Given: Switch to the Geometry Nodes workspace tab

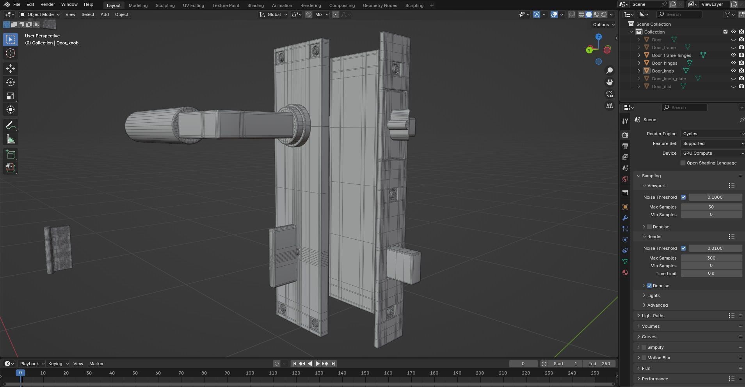Looking at the screenshot, I should click(380, 5).
